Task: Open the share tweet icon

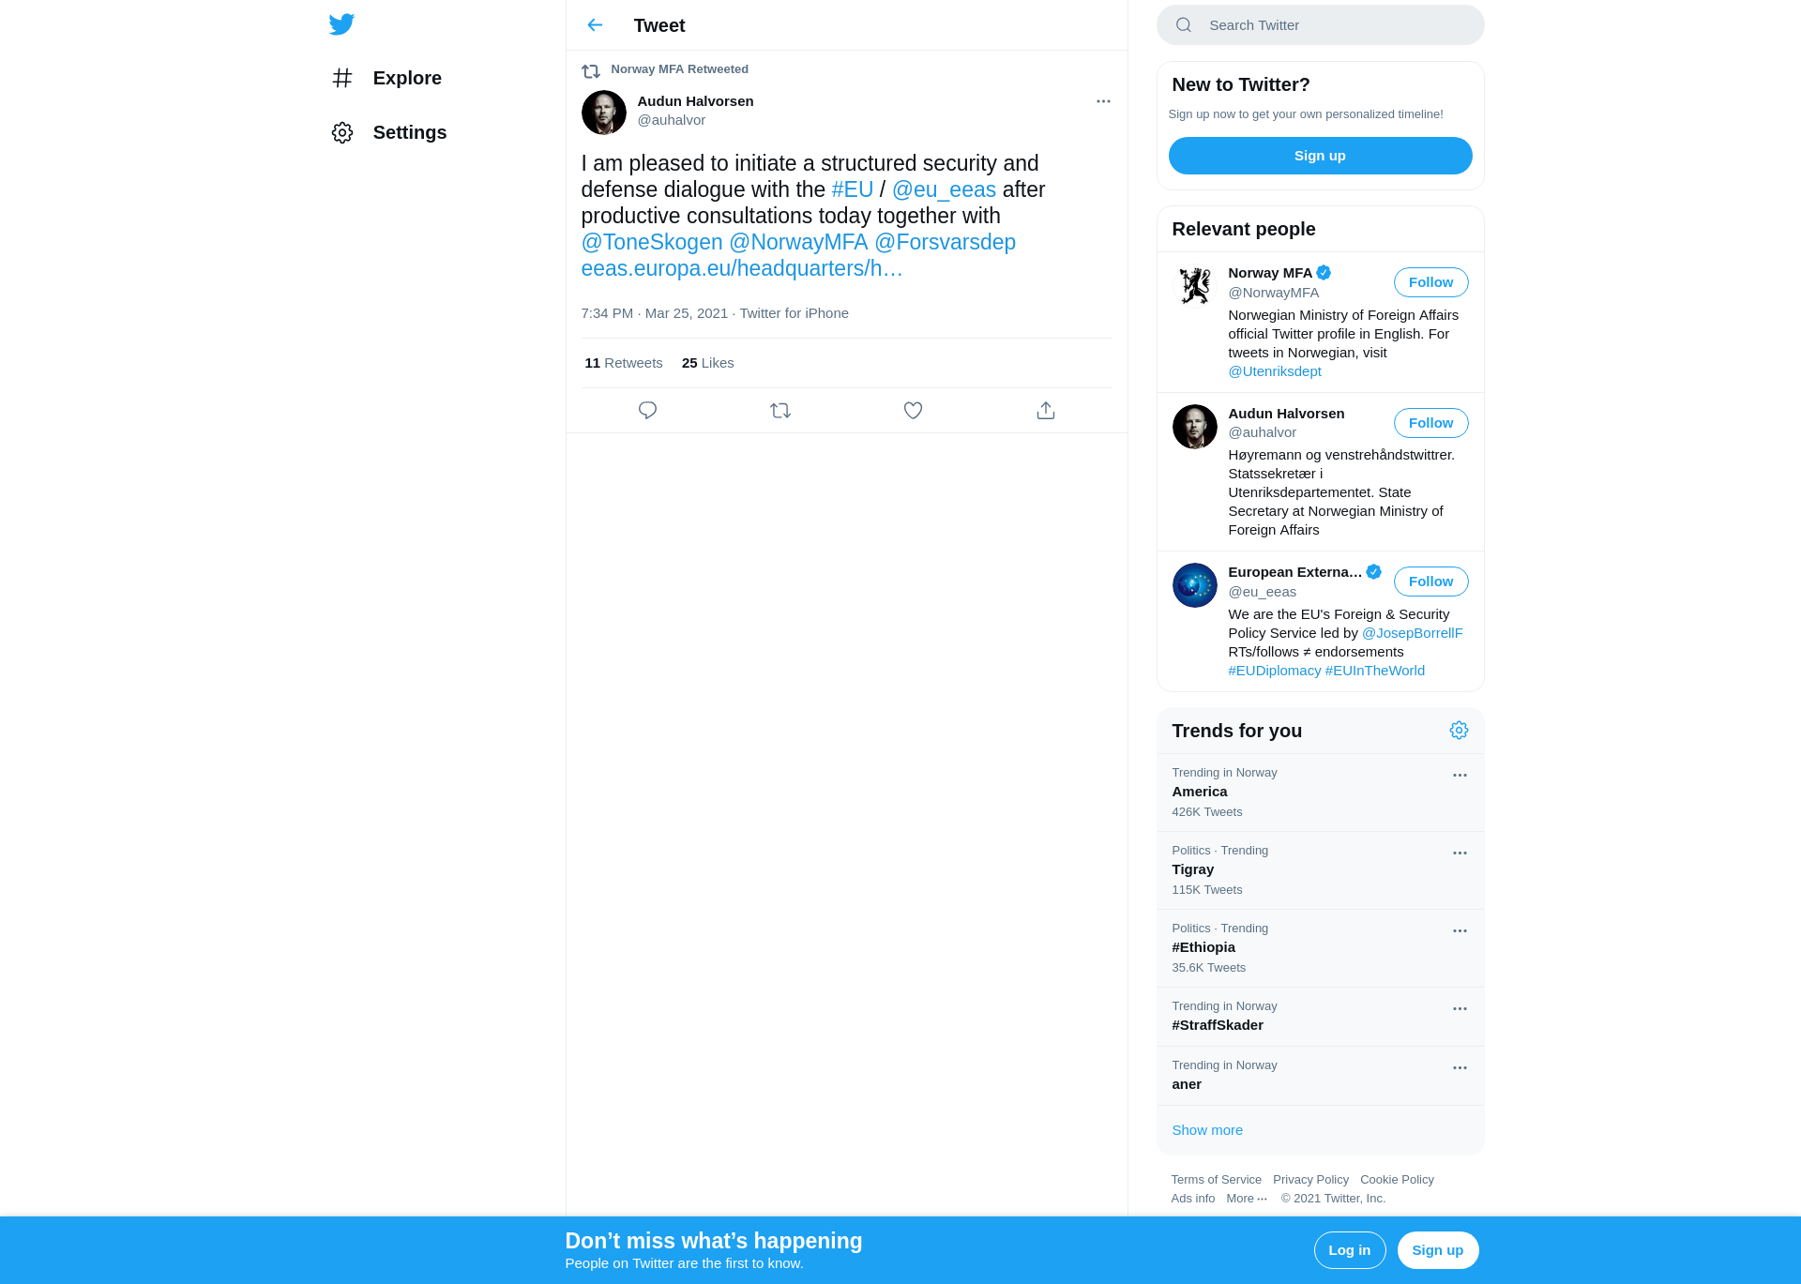Action: (1046, 411)
